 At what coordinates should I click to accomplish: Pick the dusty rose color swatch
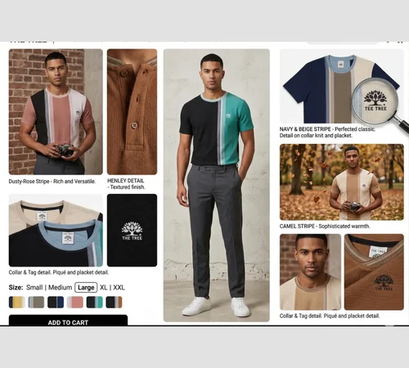[x=75, y=303]
